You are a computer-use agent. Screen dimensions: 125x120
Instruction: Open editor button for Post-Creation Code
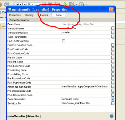113,53
